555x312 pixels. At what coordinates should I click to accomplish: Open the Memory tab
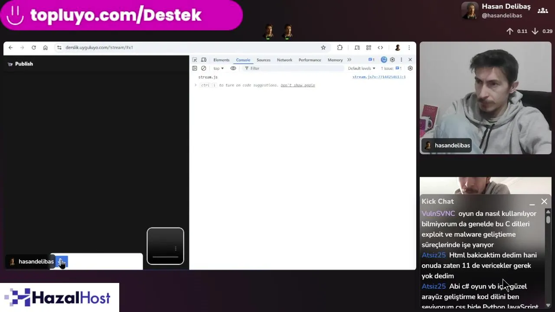tap(335, 60)
